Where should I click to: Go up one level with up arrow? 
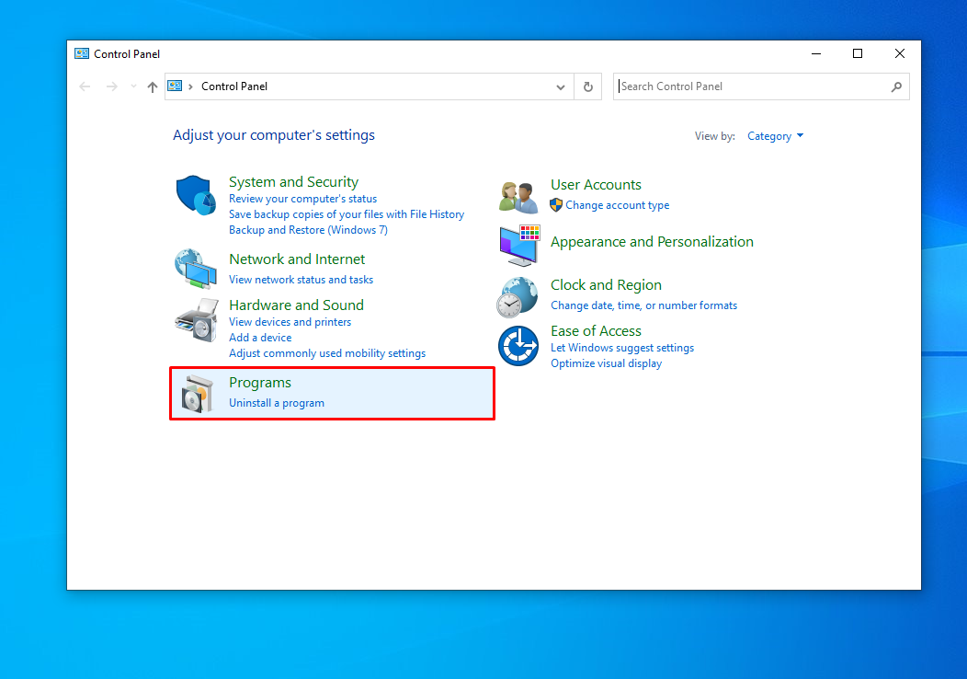click(153, 87)
